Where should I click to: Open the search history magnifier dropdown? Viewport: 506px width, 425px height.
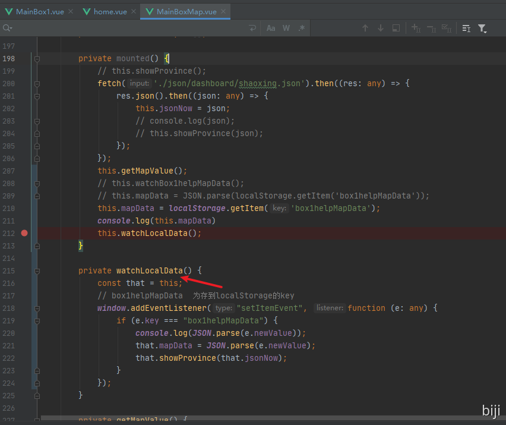tap(7, 28)
